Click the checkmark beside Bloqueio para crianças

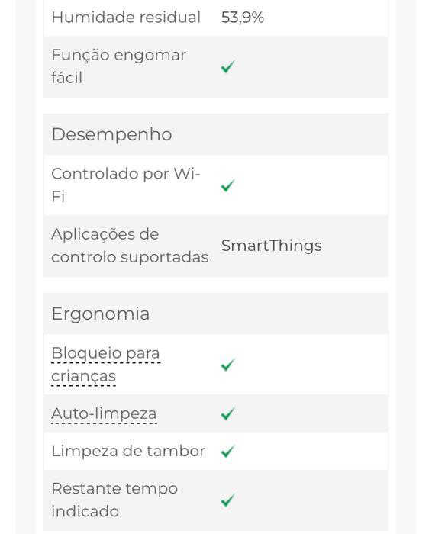click(x=228, y=365)
